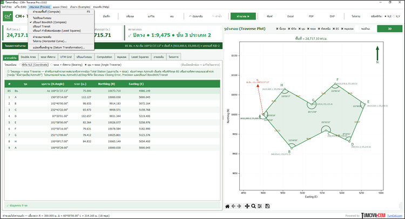The image size is (405, 219).
Task: Toggle the BS checkbox in plot options
Action: [x=336, y=29]
